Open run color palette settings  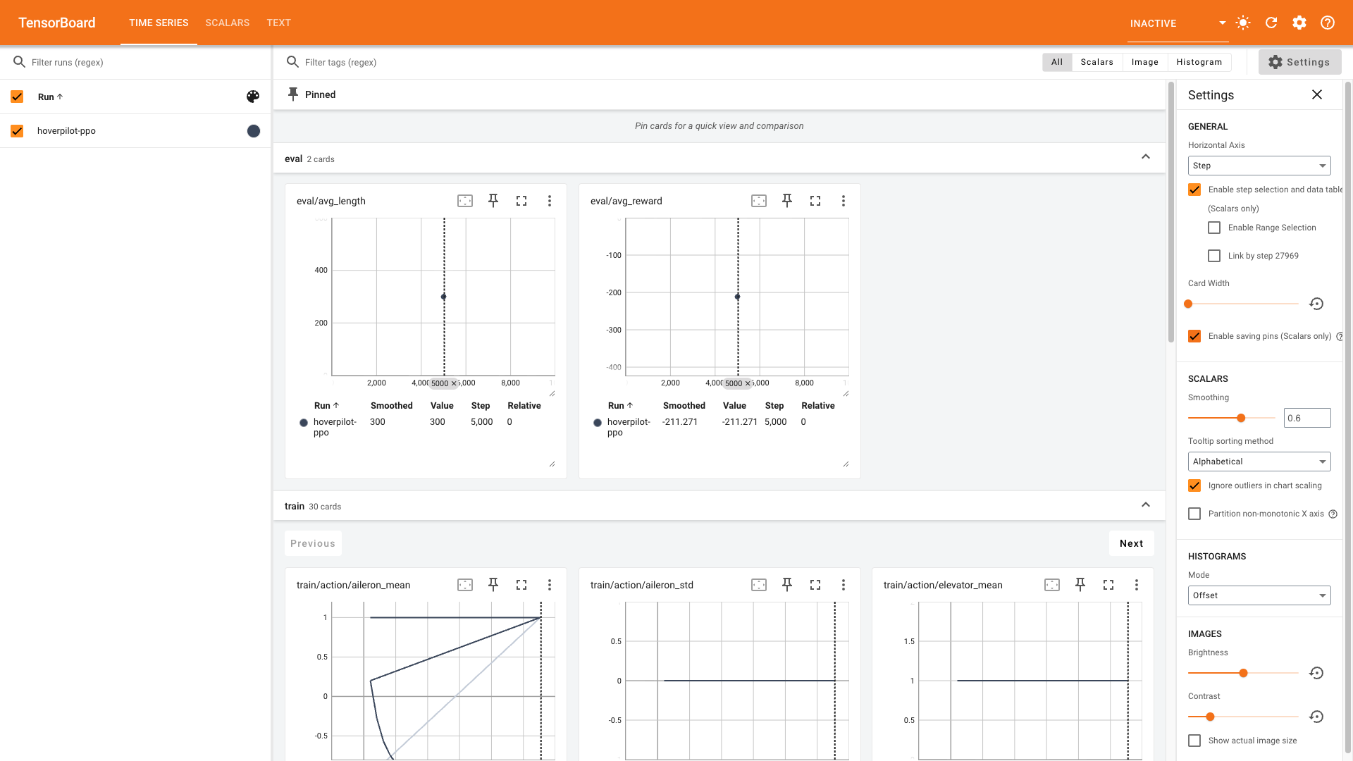click(253, 97)
